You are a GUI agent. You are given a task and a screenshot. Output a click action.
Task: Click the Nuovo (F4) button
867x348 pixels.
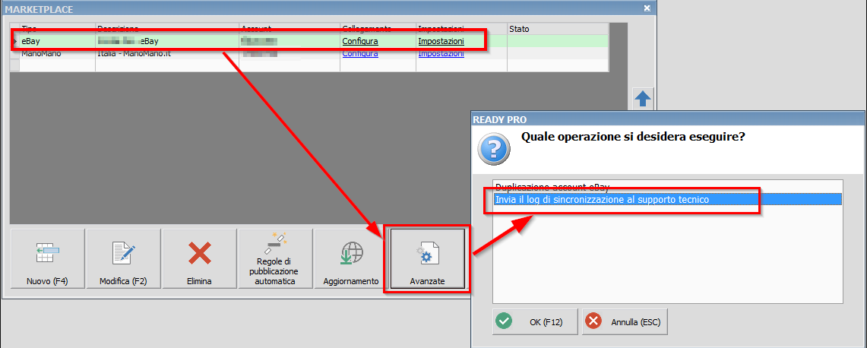pos(48,259)
